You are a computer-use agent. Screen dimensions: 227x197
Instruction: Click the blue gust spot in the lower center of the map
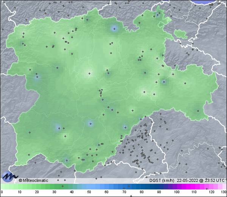click(90, 123)
